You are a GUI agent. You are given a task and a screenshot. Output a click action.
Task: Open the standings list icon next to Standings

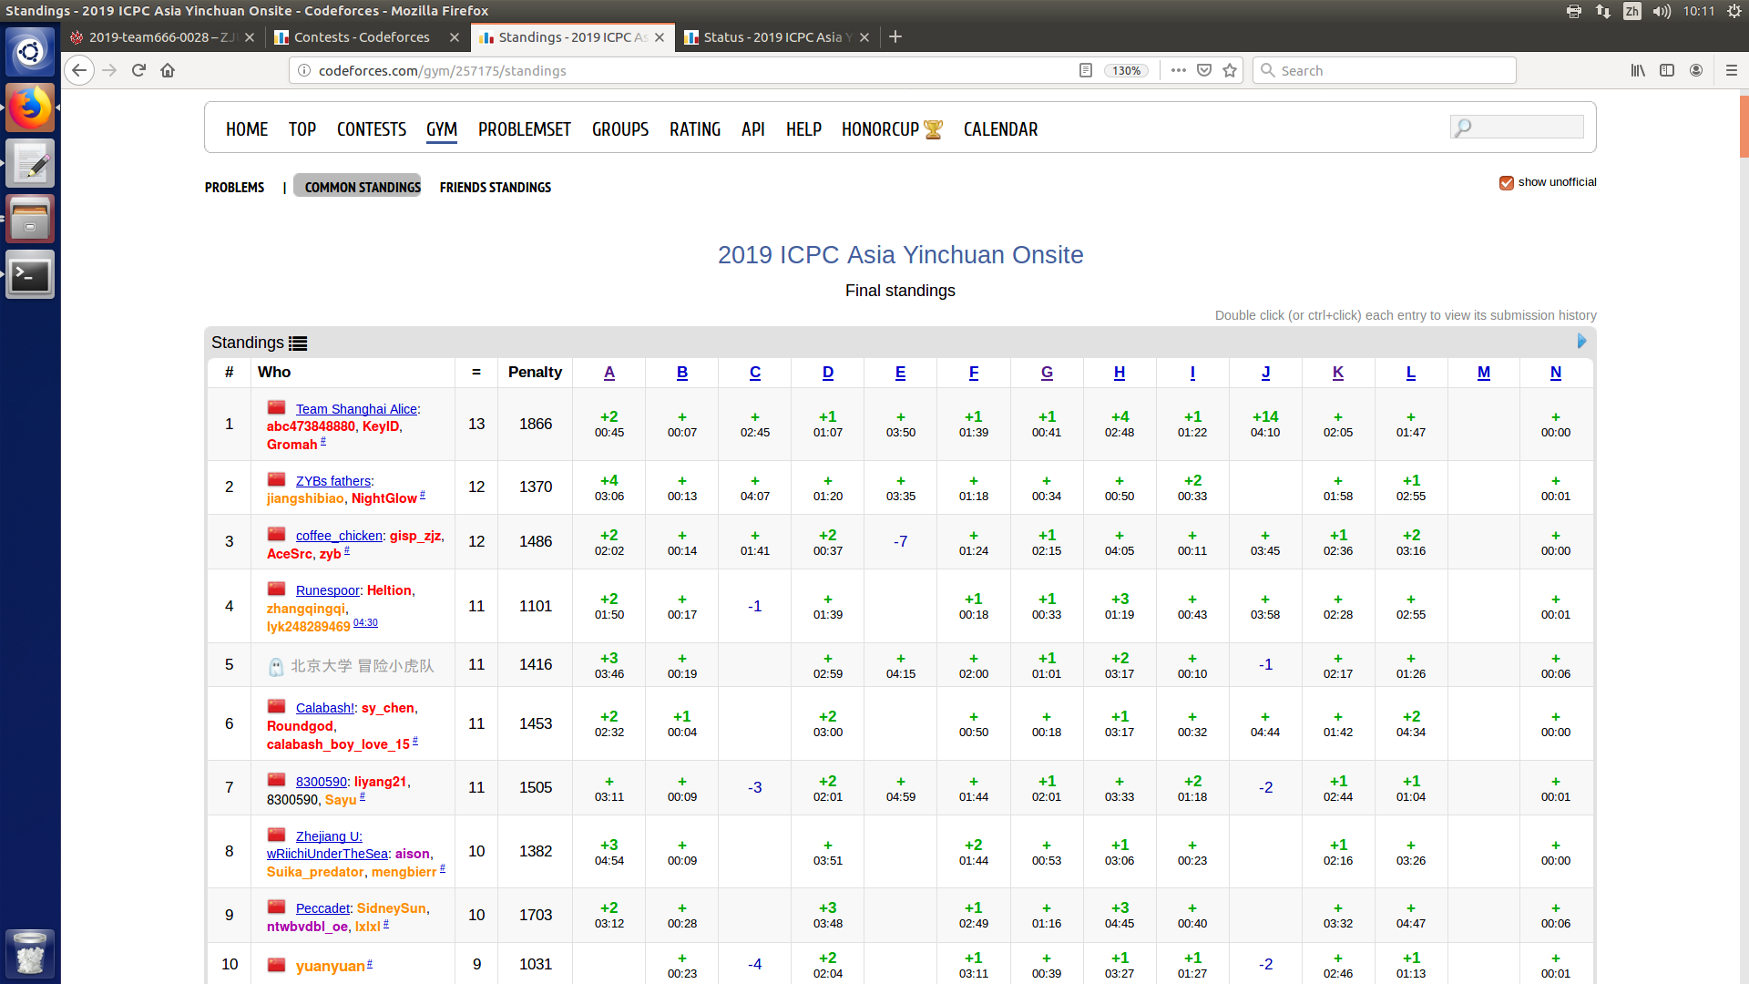pyautogui.click(x=298, y=343)
